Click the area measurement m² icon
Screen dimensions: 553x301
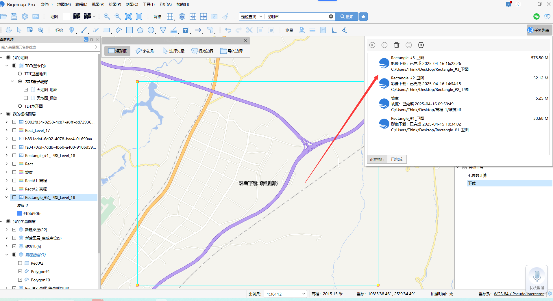click(x=323, y=30)
